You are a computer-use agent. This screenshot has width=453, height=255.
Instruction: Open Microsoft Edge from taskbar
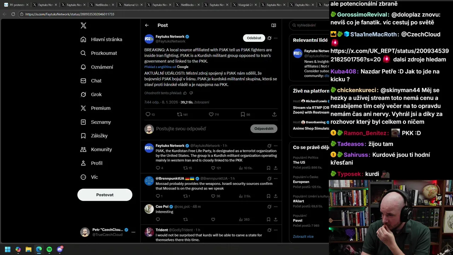point(39,249)
